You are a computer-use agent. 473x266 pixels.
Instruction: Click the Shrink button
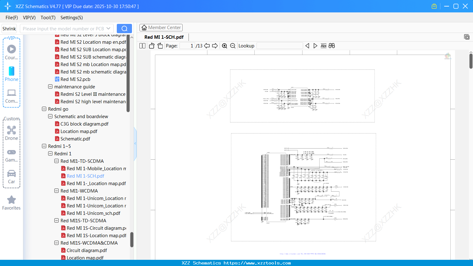pyautogui.click(x=9, y=29)
